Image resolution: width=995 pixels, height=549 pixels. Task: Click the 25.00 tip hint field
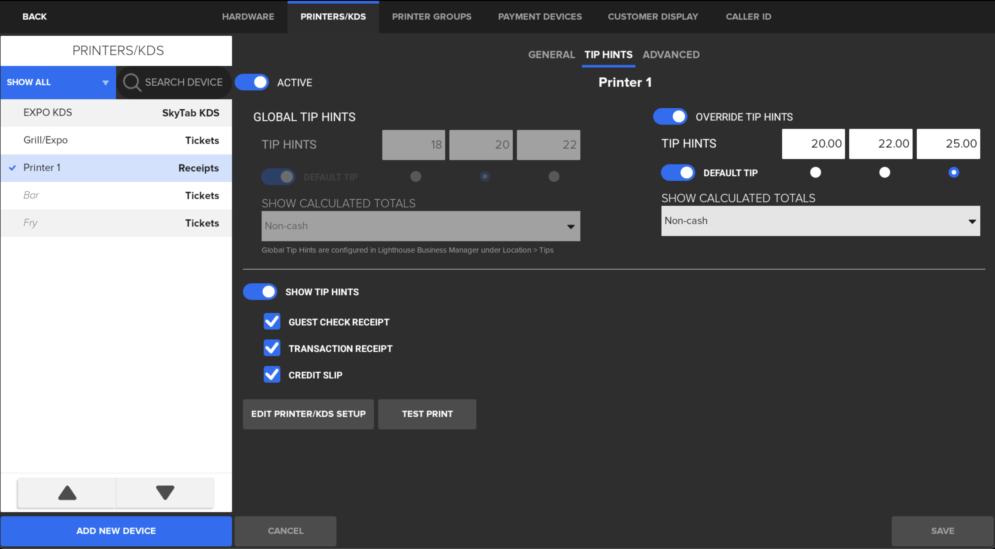pos(948,144)
